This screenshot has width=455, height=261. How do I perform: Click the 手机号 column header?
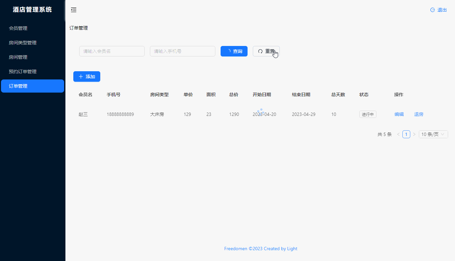pyautogui.click(x=113, y=95)
